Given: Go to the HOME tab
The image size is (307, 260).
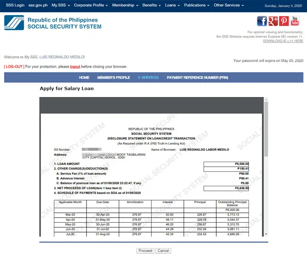Looking at the screenshot, I should (x=84, y=77).
